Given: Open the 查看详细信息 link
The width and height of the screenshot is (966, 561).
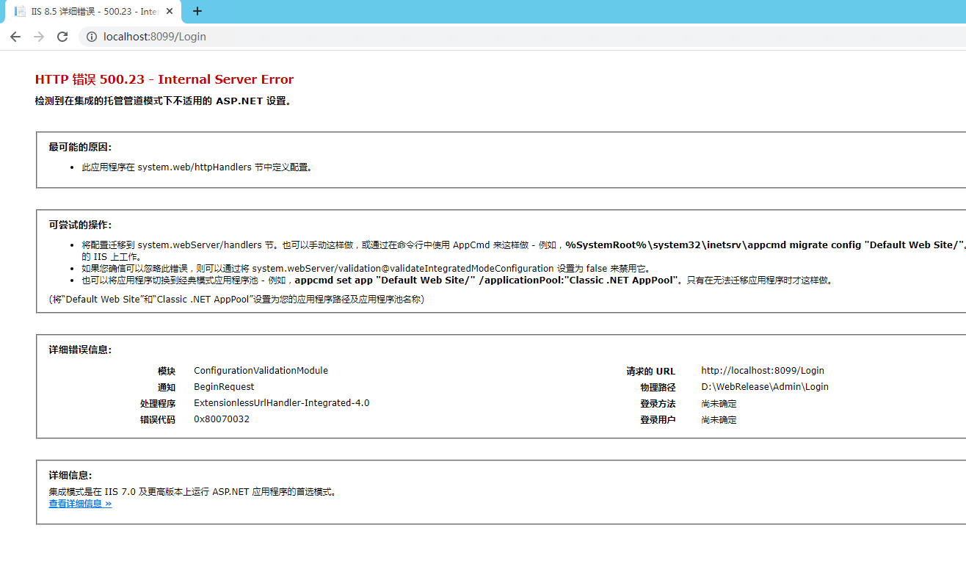Looking at the screenshot, I should click(x=80, y=504).
